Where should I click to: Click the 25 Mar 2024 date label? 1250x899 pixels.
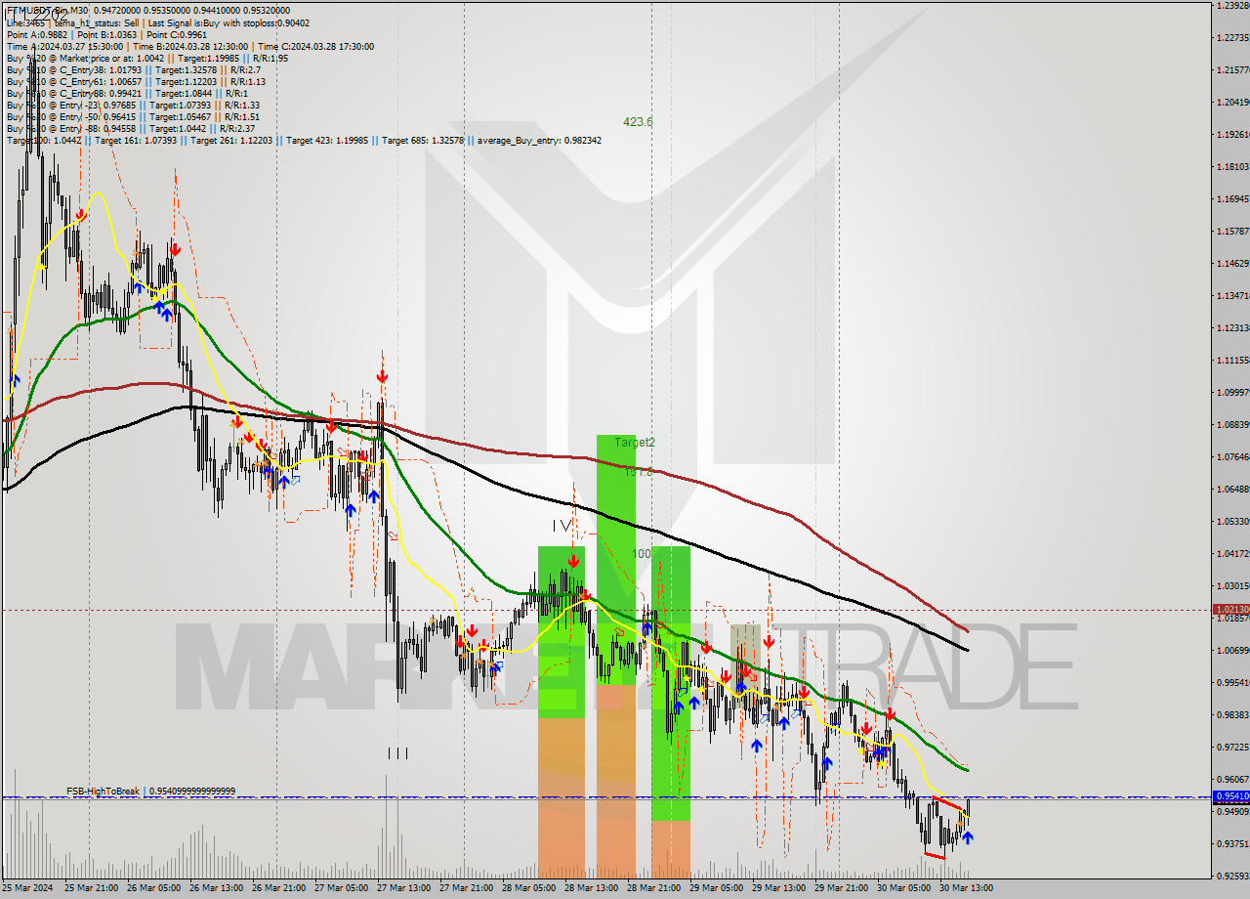click(x=27, y=888)
